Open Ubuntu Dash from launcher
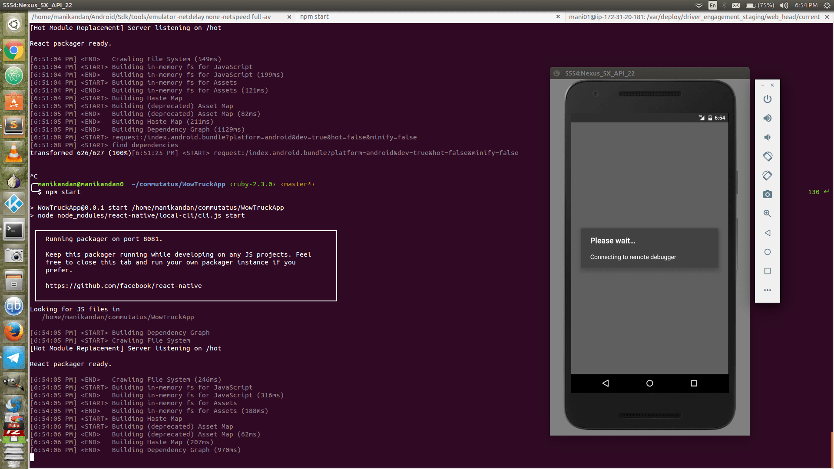834x469 pixels. point(14,24)
